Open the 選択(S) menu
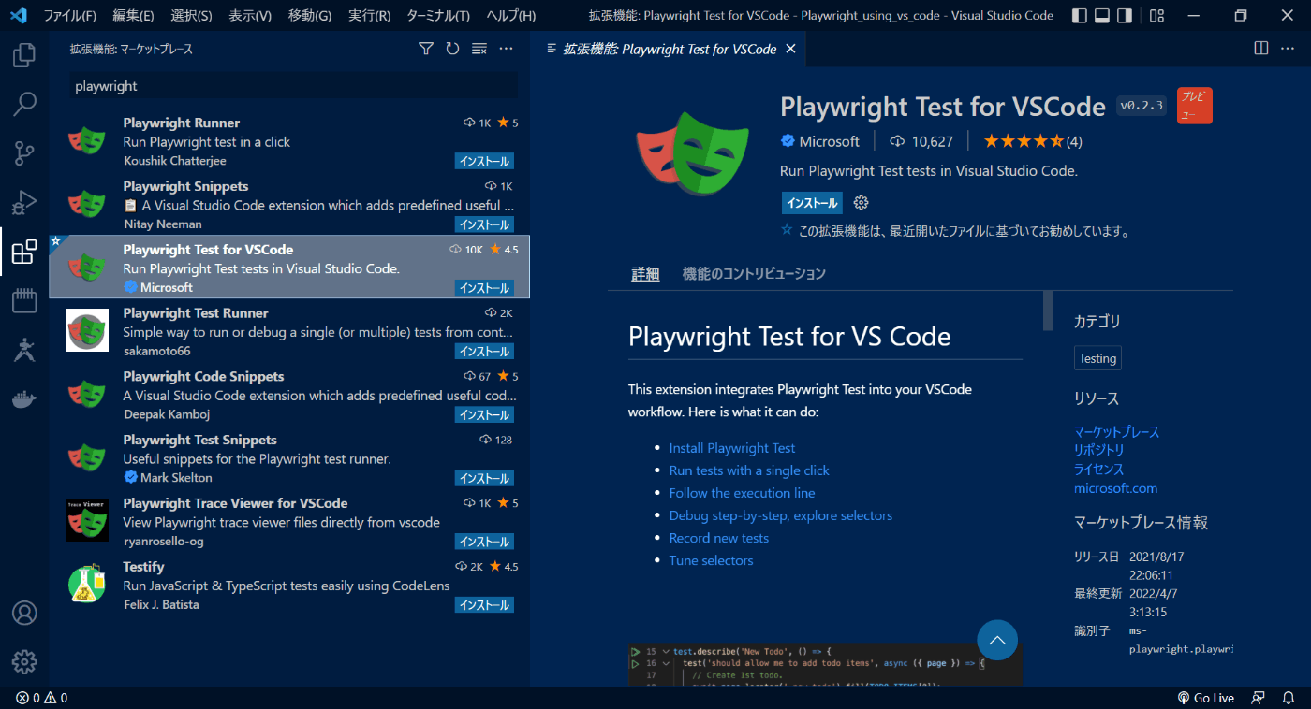 click(191, 16)
